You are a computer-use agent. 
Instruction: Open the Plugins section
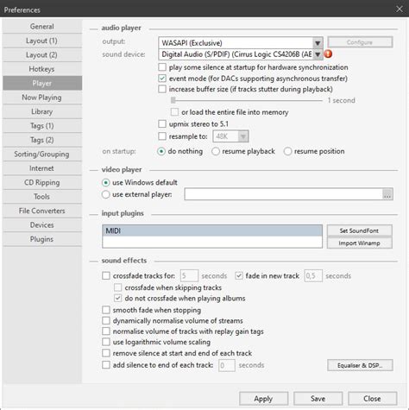pyautogui.click(x=42, y=239)
